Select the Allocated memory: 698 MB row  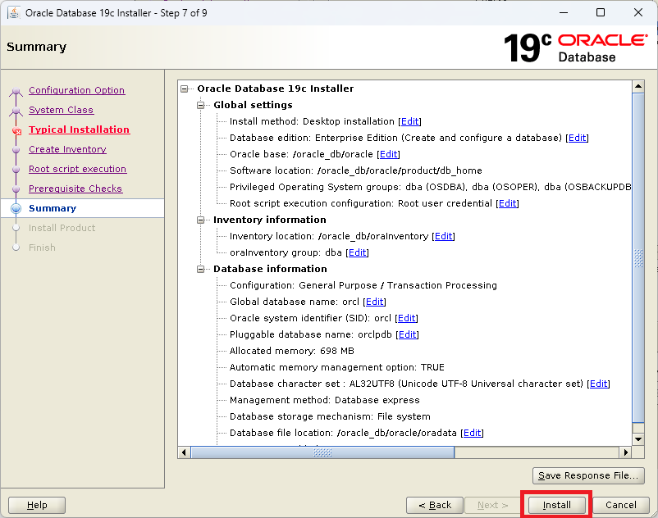click(x=292, y=351)
